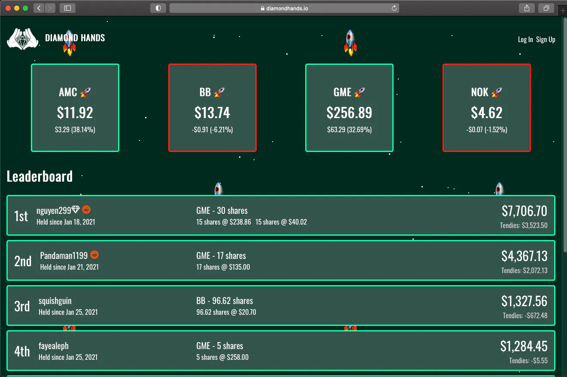This screenshot has height=377, width=567.
Task: Click GME - 17 shares text
Action: [x=221, y=255]
